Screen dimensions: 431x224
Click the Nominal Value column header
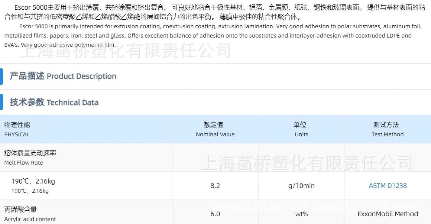pos(215,129)
